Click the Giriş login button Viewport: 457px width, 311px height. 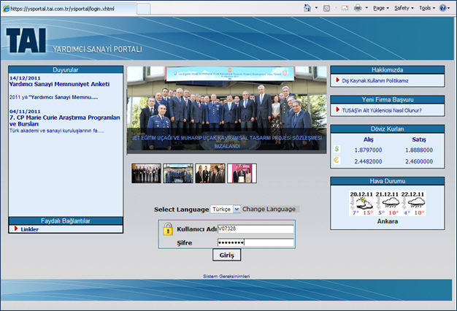click(x=227, y=255)
